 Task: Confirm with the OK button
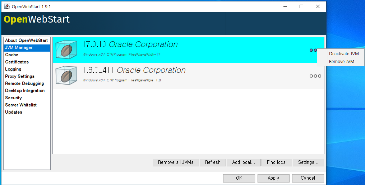(239, 178)
